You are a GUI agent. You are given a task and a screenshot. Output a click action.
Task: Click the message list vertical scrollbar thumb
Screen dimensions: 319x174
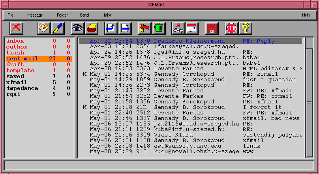coord(309,103)
